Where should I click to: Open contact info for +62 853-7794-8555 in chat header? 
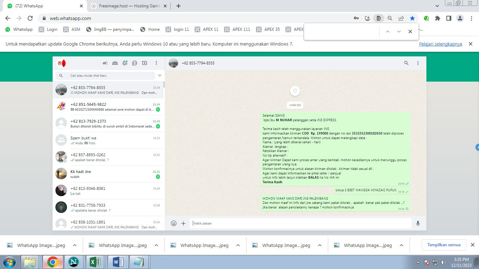pos(198,63)
